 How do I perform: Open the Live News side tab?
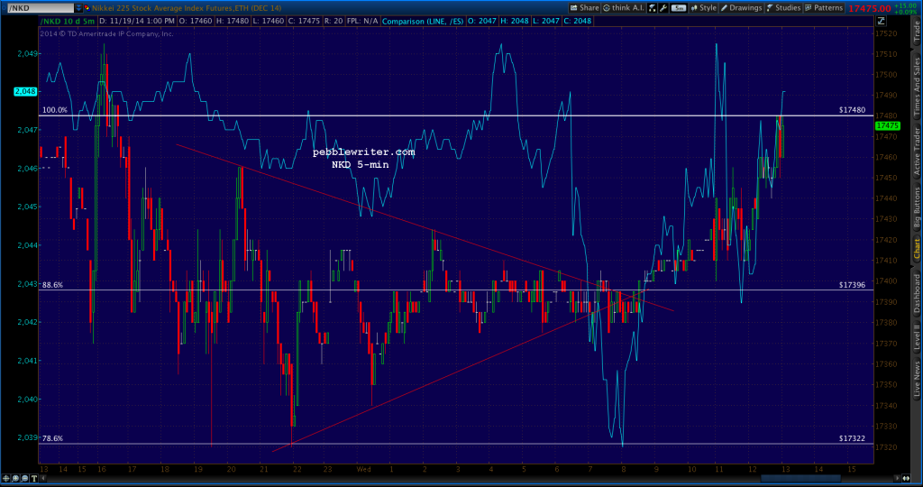click(x=917, y=379)
